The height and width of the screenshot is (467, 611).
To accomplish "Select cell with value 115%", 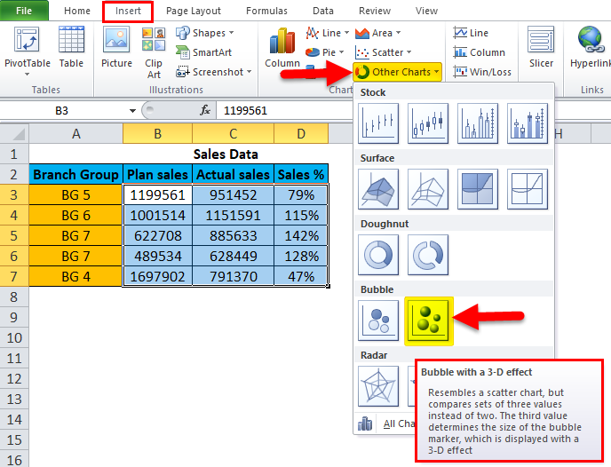I will 301,215.
